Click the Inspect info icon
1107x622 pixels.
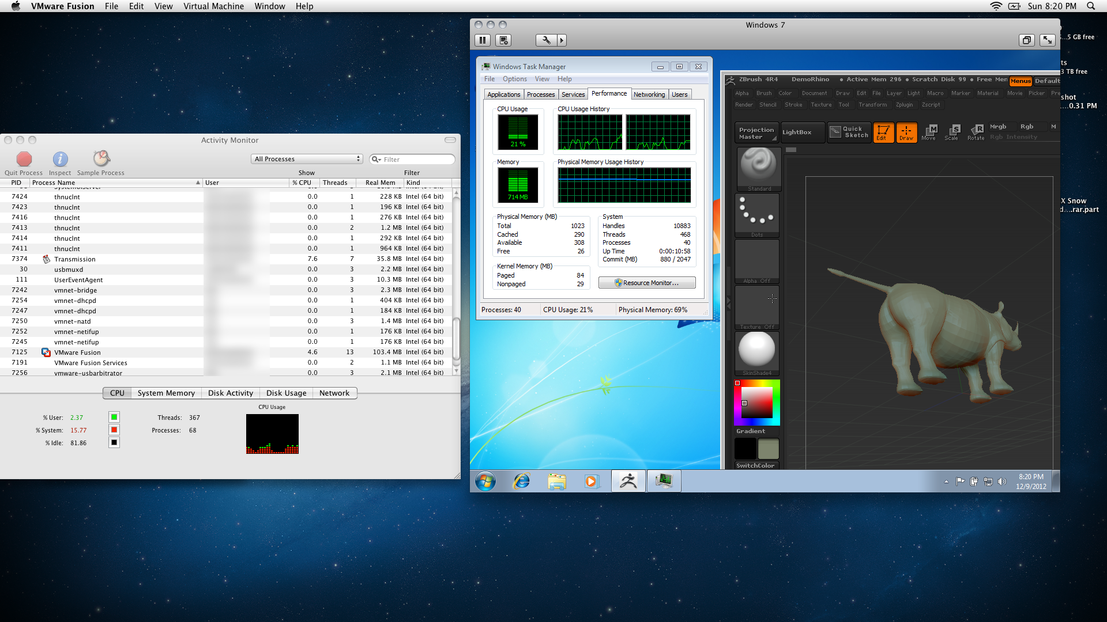(60, 159)
